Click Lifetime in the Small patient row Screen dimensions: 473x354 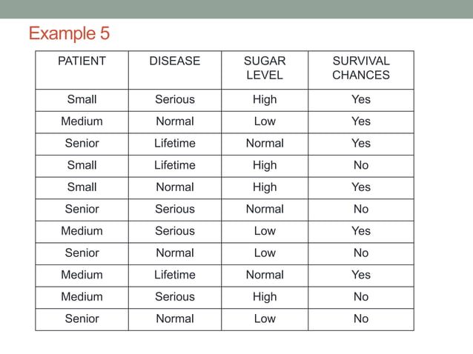[x=175, y=165]
